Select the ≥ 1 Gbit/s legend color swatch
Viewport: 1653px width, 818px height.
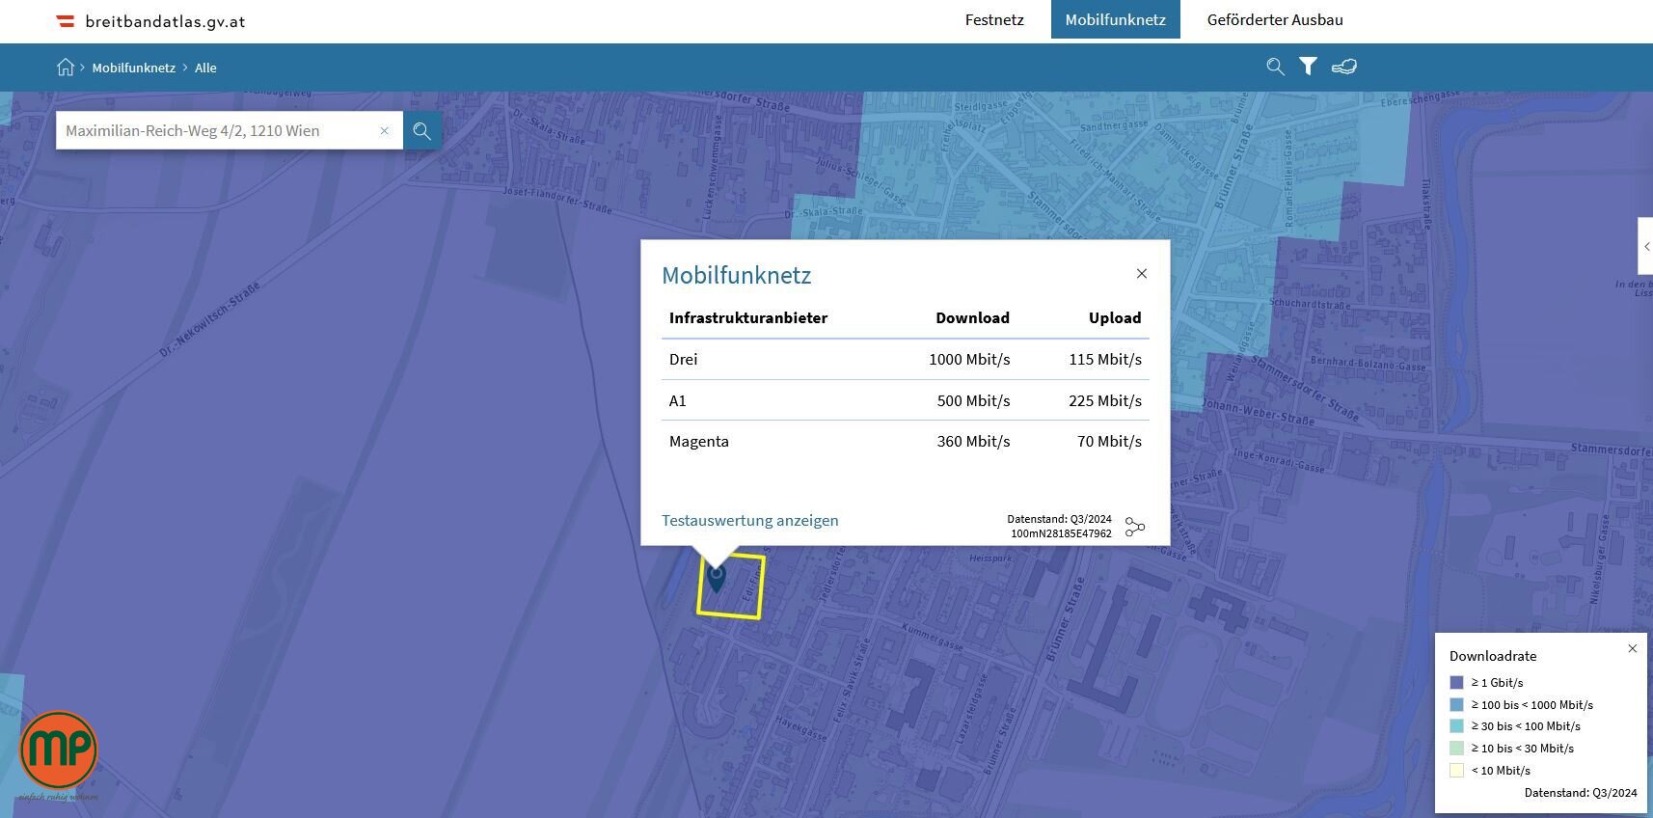(x=1456, y=682)
